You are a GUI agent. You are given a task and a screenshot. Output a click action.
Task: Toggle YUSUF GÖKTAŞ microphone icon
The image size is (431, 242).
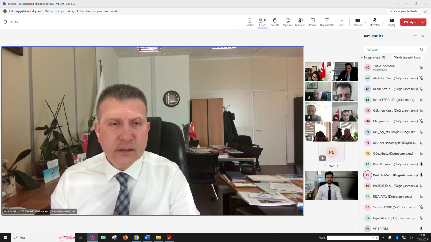tap(421, 67)
